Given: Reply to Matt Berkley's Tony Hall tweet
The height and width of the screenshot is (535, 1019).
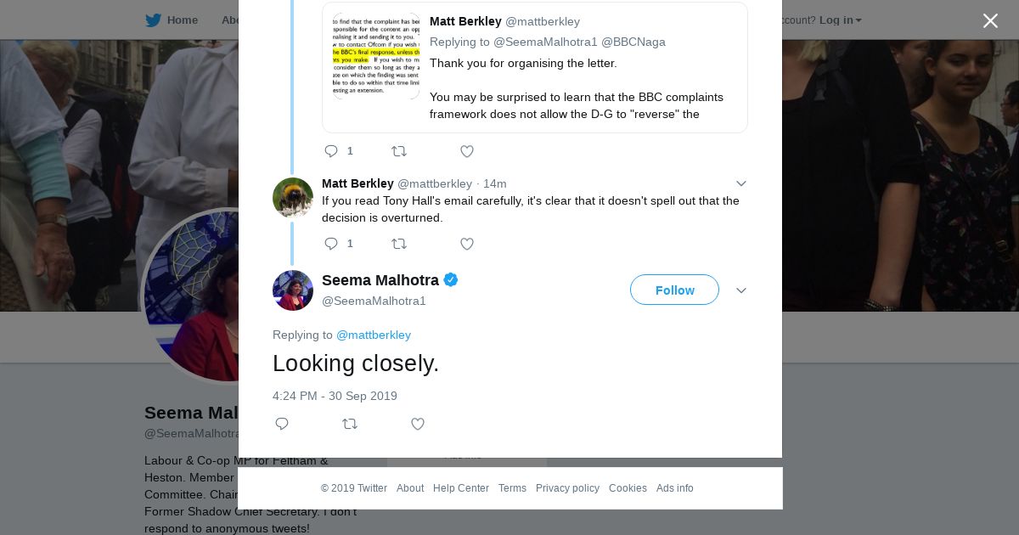Looking at the screenshot, I should [331, 244].
